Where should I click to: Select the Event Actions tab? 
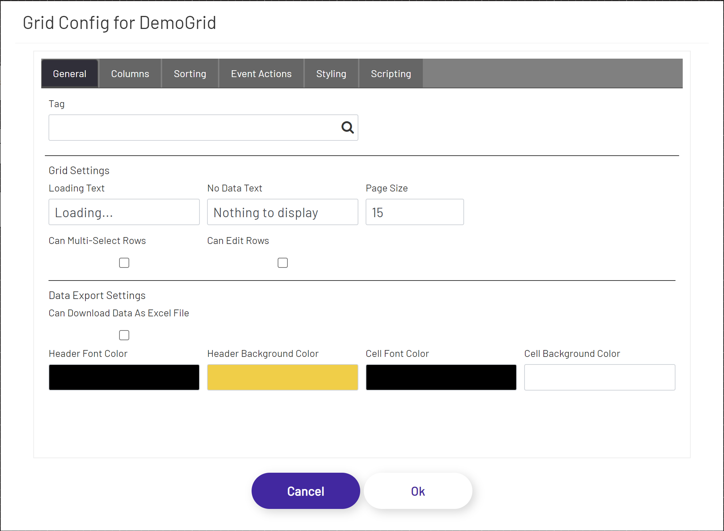point(261,73)
